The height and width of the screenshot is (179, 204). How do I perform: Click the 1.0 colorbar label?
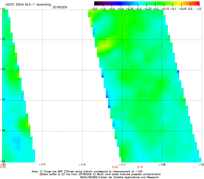coord(199,9)
